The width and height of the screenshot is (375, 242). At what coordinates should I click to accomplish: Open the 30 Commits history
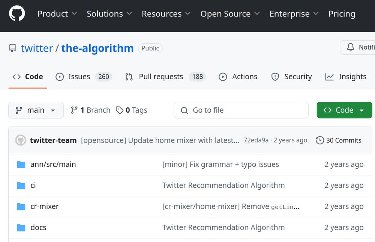pos(338,140)
